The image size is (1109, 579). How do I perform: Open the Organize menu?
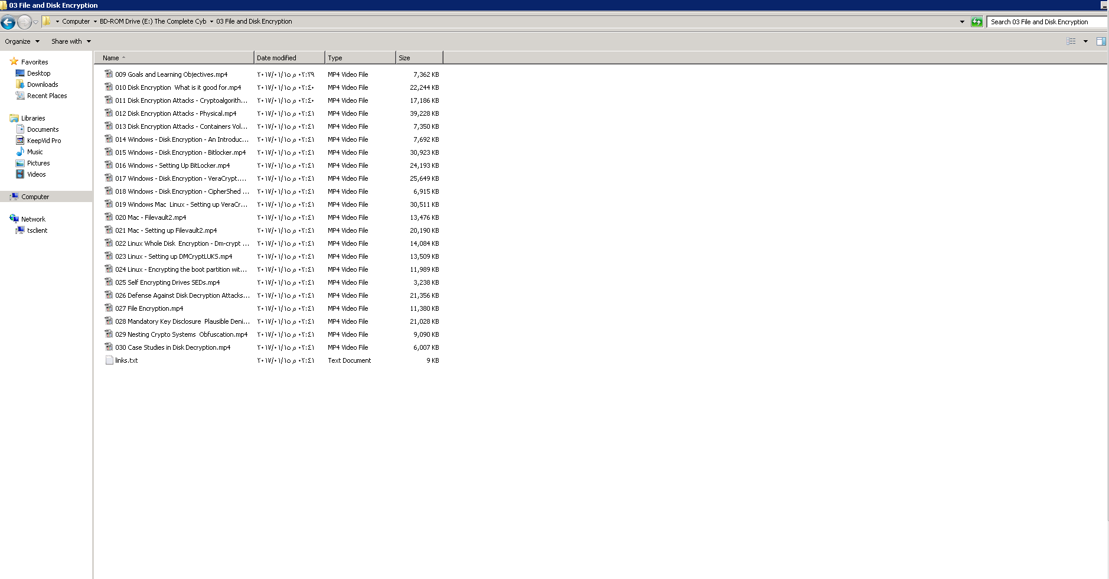22,41
